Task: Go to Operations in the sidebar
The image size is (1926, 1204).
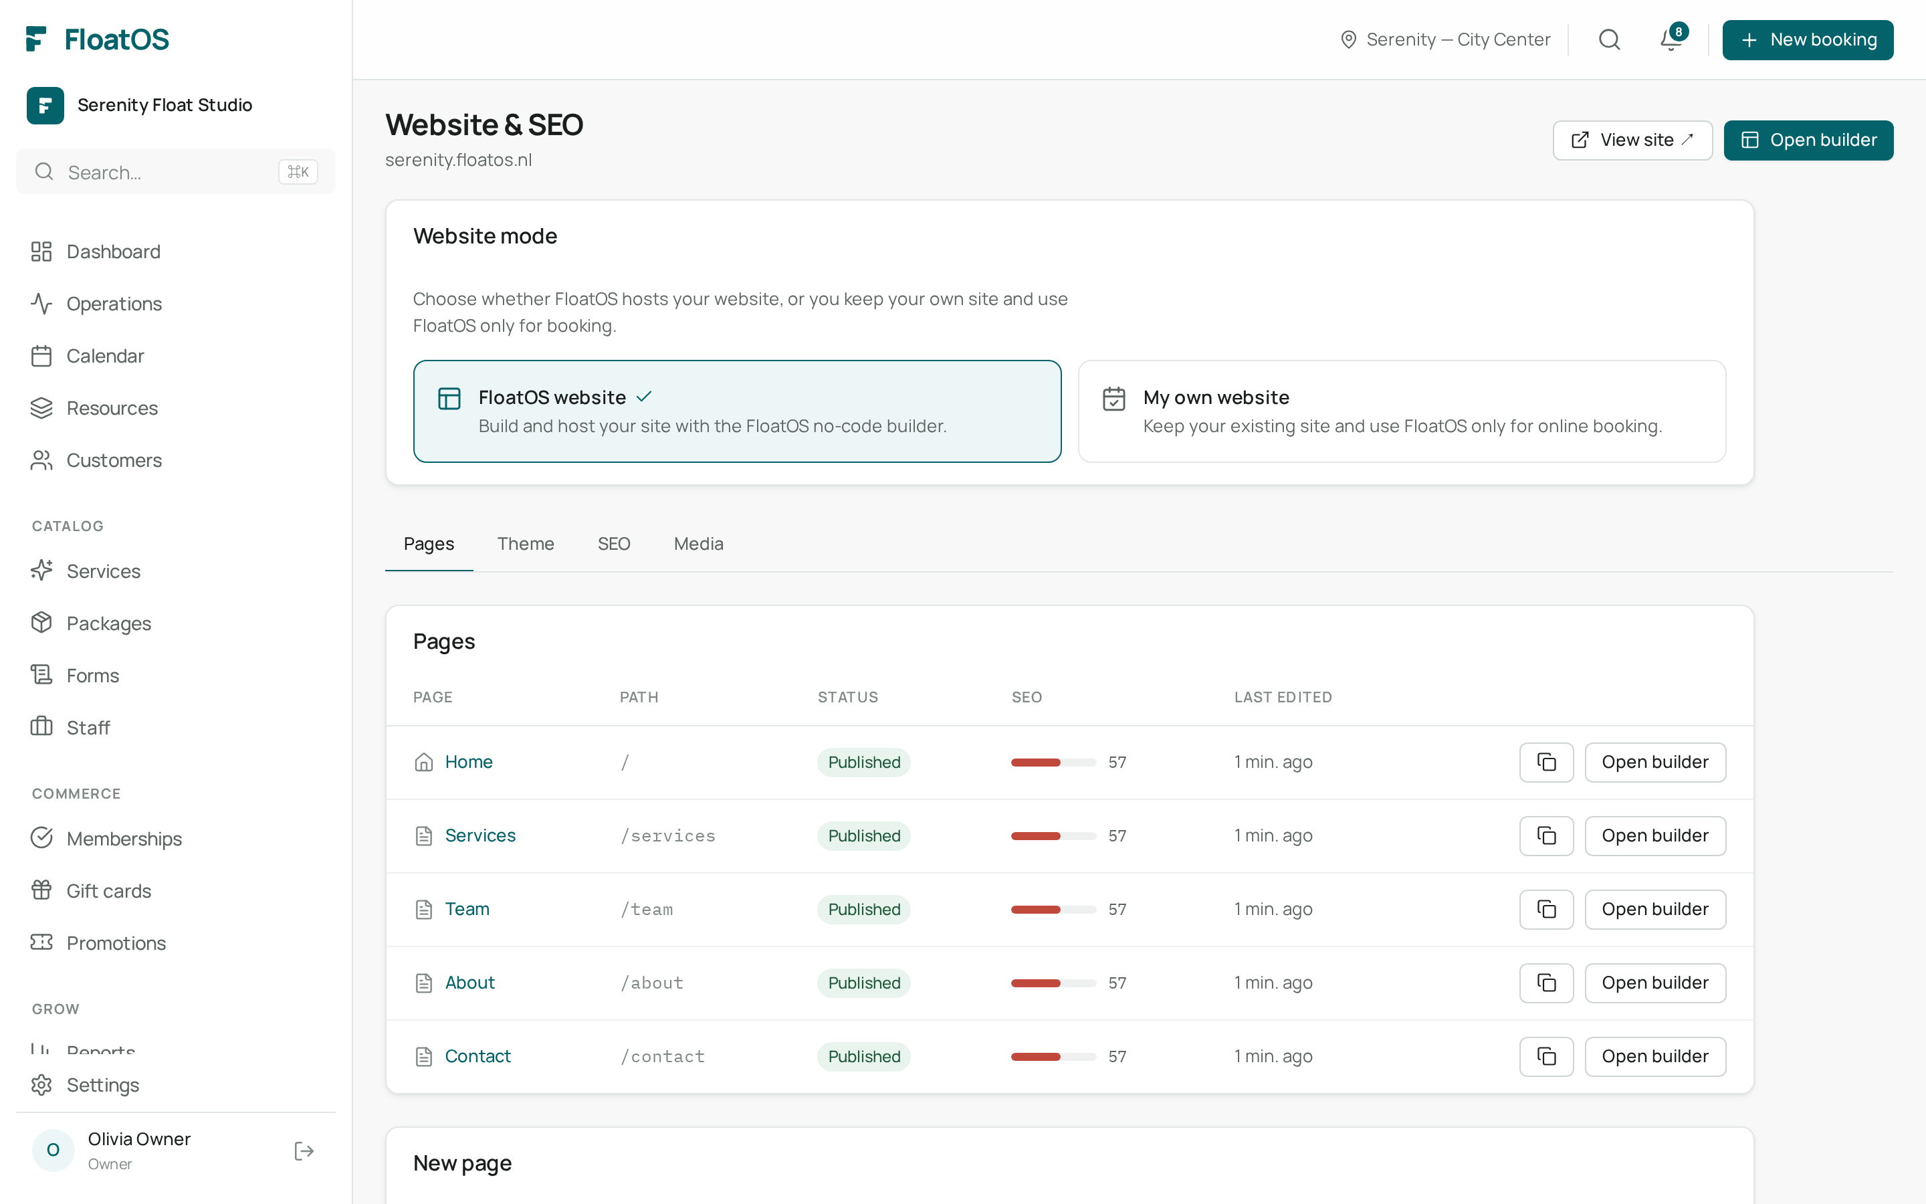Action: click(x=176, y=304)
